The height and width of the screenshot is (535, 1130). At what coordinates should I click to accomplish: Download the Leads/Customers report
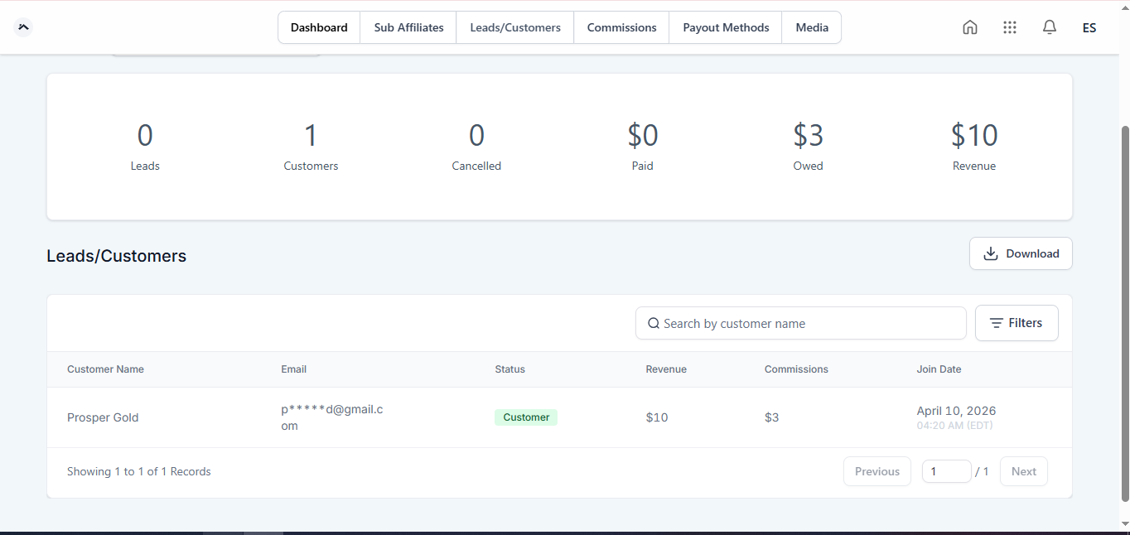[1021, 253]
